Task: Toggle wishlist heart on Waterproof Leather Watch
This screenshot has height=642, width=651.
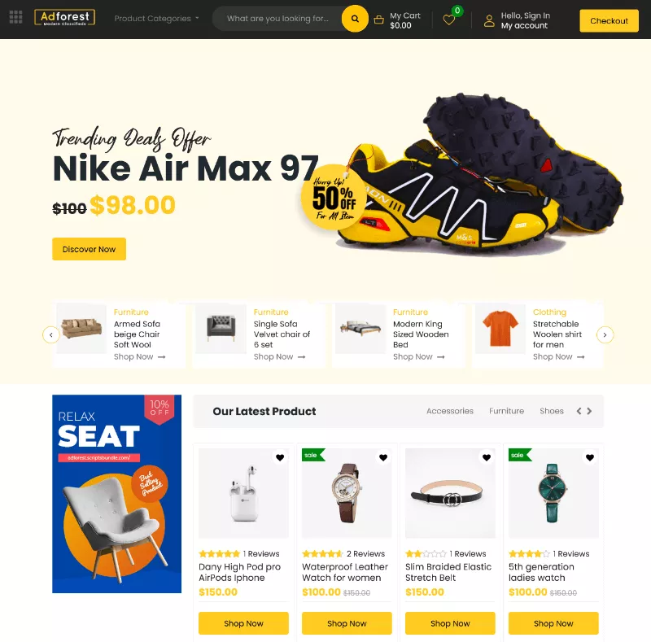Action: [383, 457]
